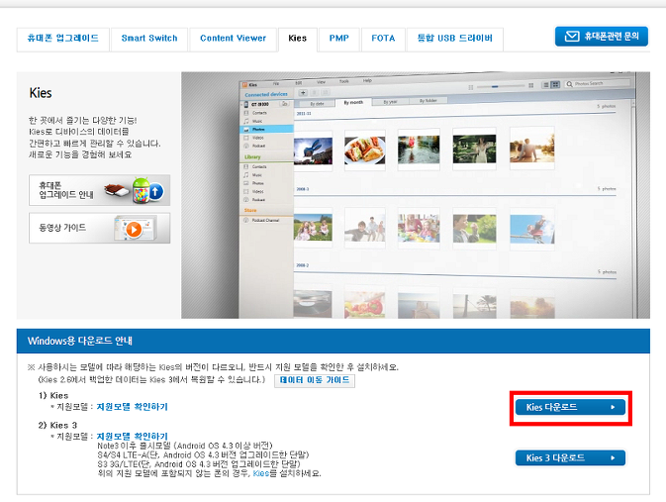This screenshot has height=502, width=666.
Task: Click the Kies app screenshot banner image
Action: [416, 195]
